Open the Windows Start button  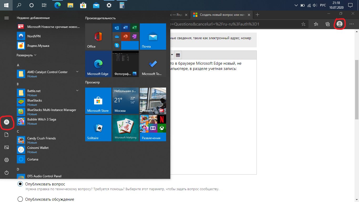(x=6, y=5)
